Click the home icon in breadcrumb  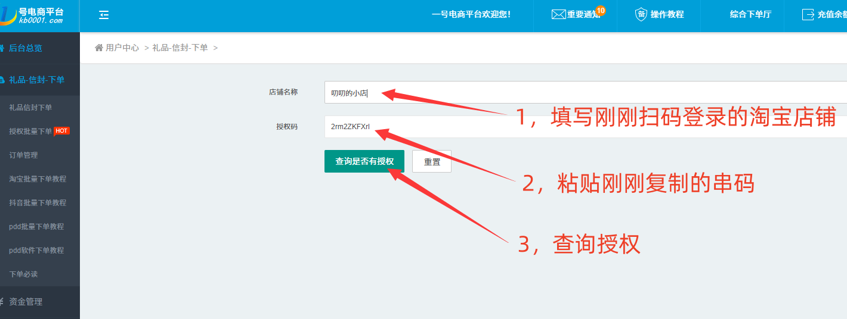pyautogui.click(x=99, y=48)
